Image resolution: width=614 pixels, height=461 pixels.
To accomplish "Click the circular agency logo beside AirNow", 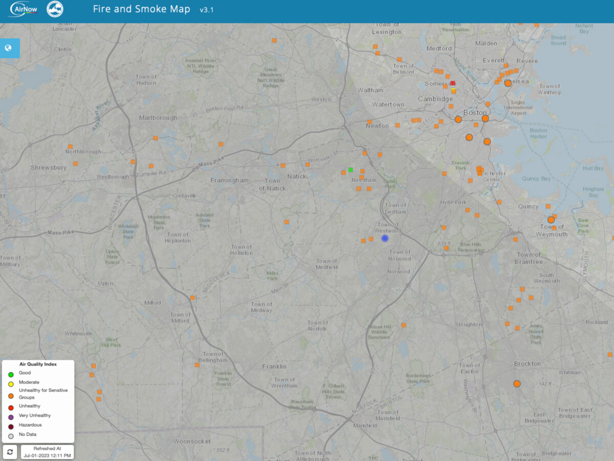I will 55,9.
